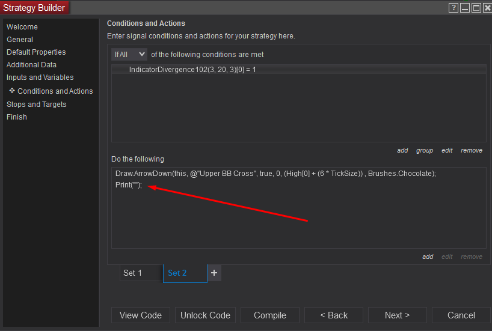492x331 pixels.
Task: Click the group link for conditions
Action: pos(425,150)
